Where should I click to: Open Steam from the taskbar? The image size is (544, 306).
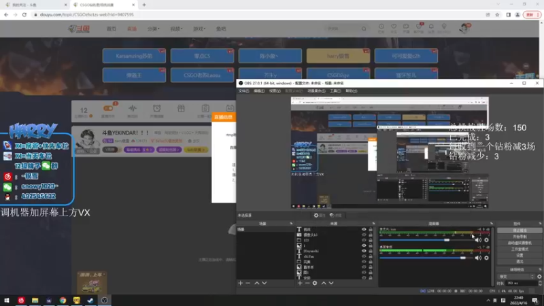click(x=90, y=301)
